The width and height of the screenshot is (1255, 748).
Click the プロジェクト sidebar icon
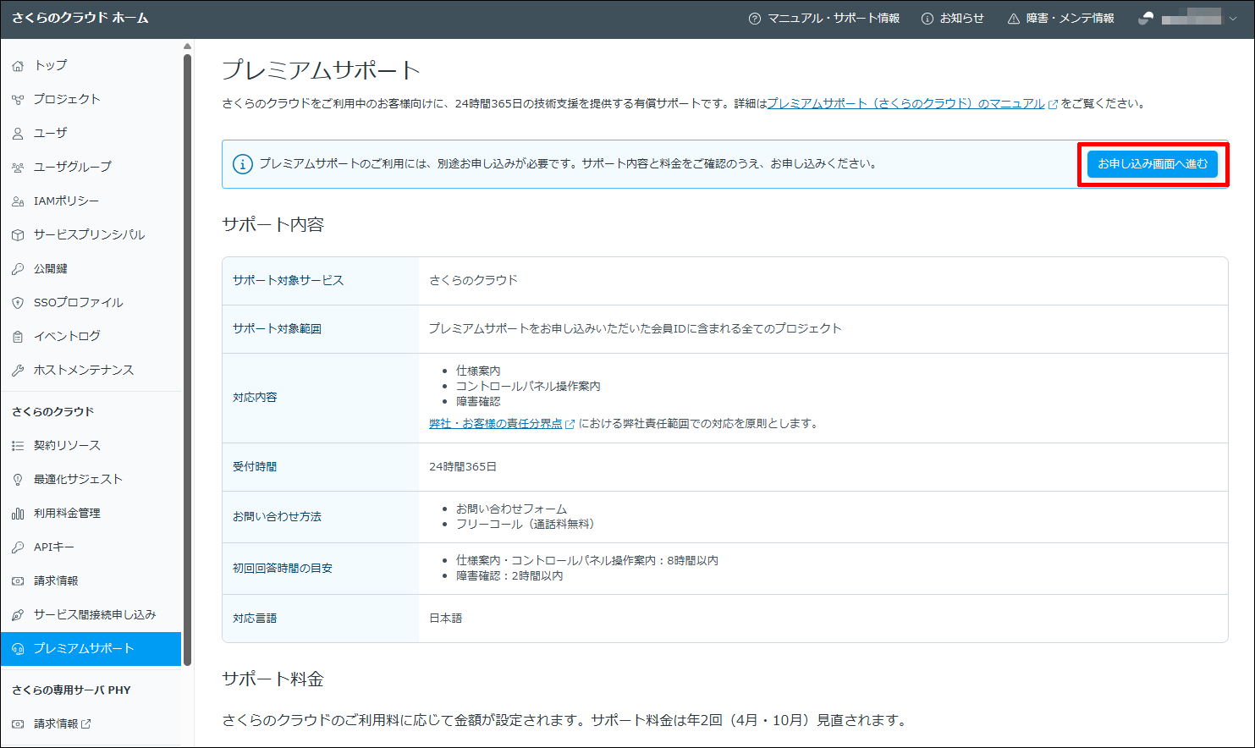pyautogui.click(x=18, y=100)
